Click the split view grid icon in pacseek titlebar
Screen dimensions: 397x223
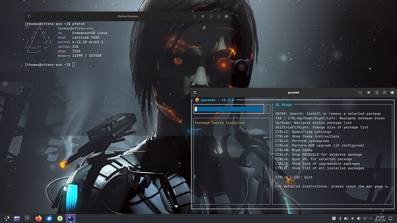pos(360,93)
